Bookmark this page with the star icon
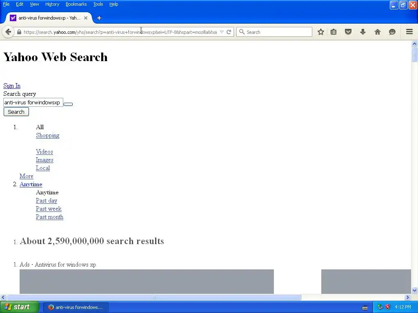Viewport: 418px width, 313px height. (x=321, y=32)
